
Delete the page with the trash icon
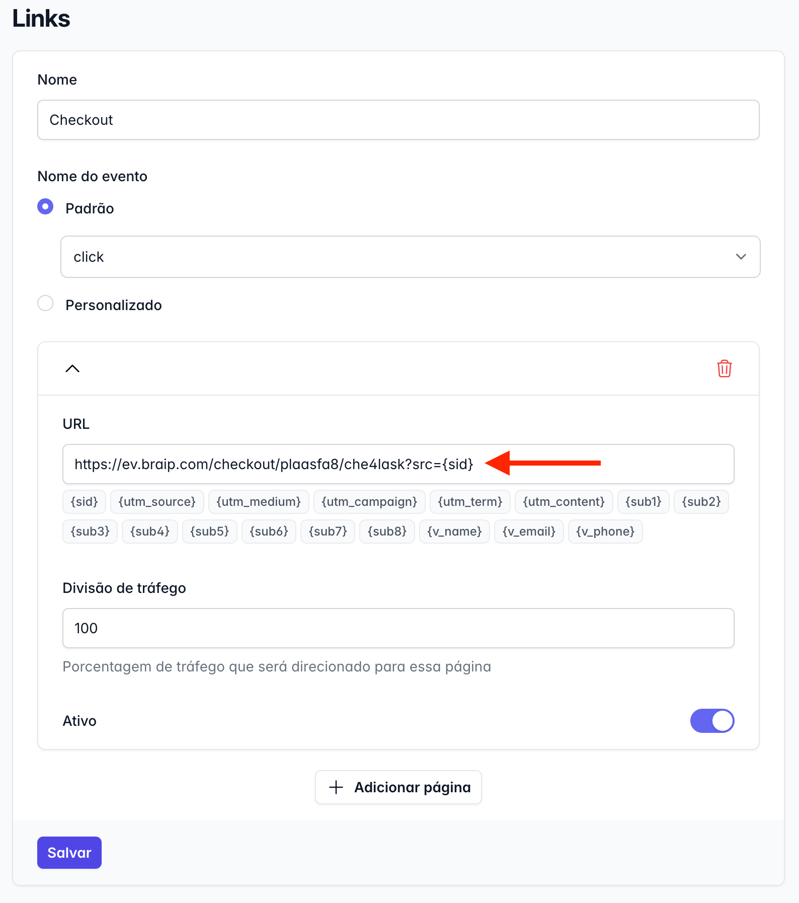click(724, 368)
